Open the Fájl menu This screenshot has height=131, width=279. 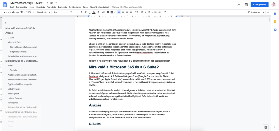click(x=12, y=7)
